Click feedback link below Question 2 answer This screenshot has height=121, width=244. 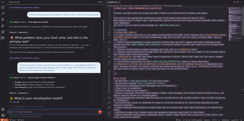25,58
